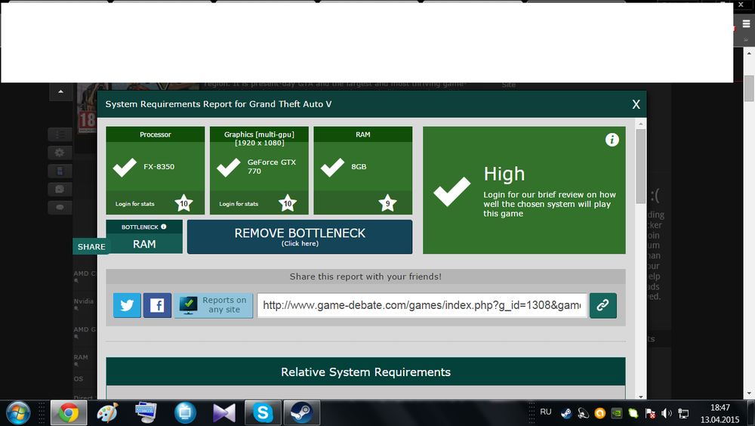Click the settings gear in left sidebar
Screen dimensions: 755x426
tap(60, 153)
